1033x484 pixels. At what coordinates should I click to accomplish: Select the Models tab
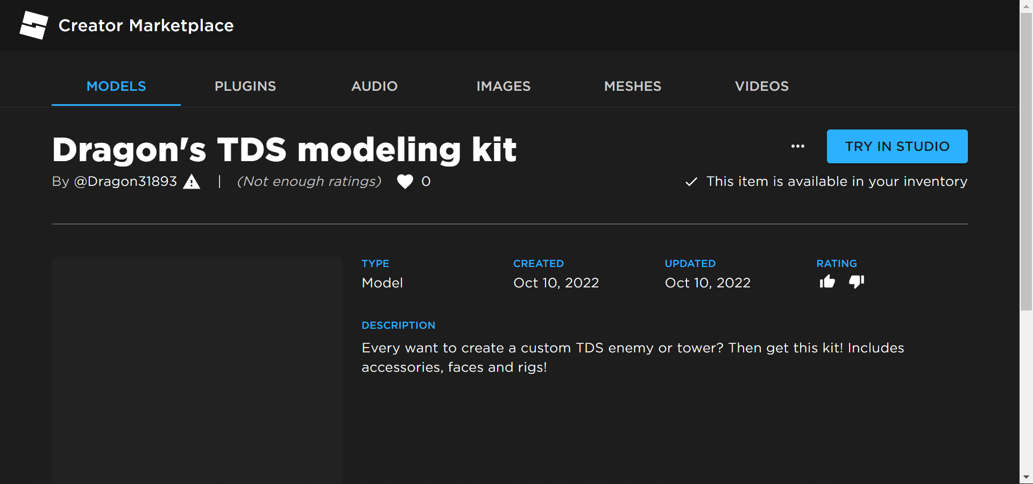116,86
